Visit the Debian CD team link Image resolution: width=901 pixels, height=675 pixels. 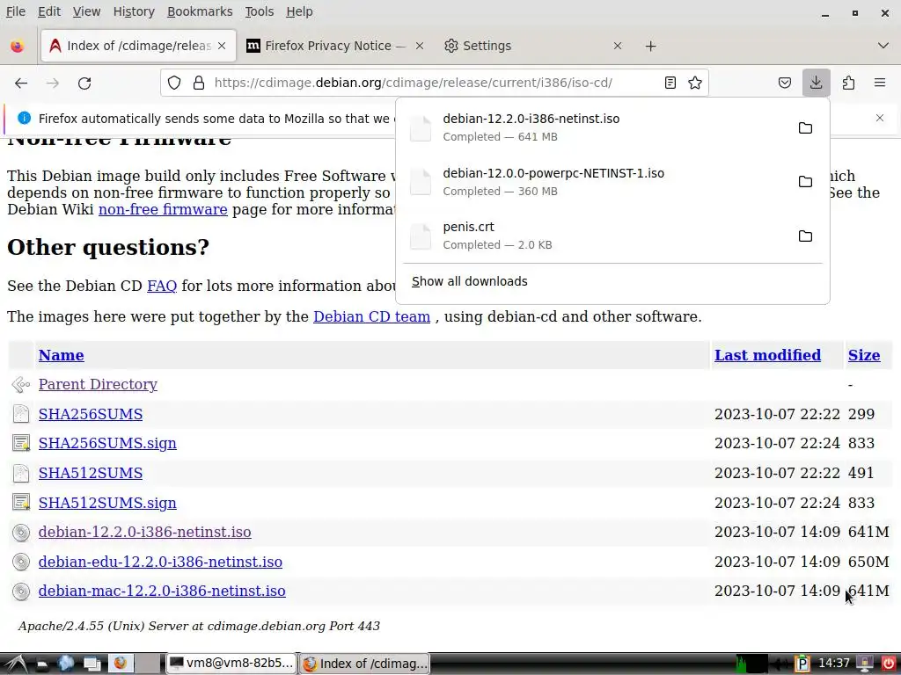point(371,316)
